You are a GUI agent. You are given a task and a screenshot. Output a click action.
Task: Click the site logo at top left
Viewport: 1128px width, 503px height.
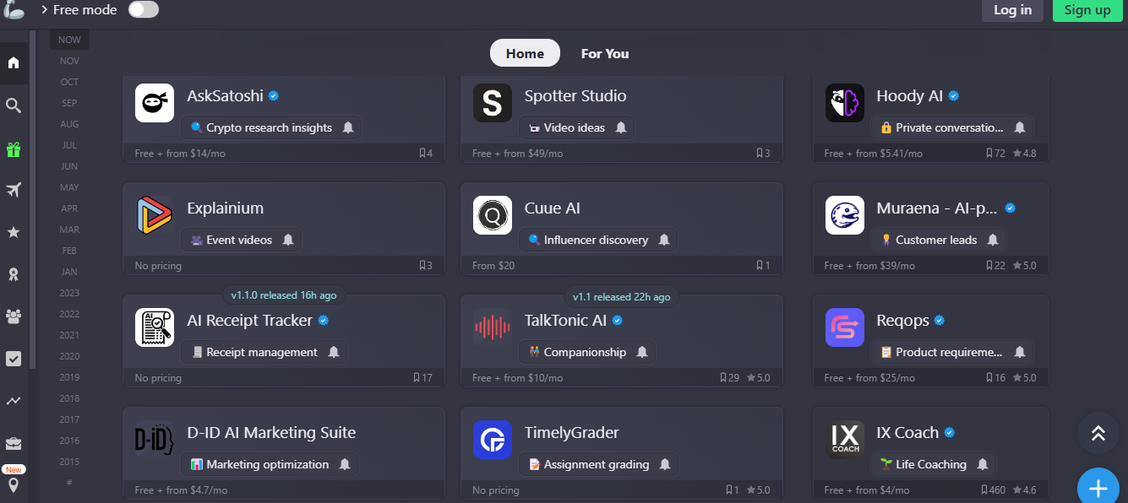click(x=13, y=10)
